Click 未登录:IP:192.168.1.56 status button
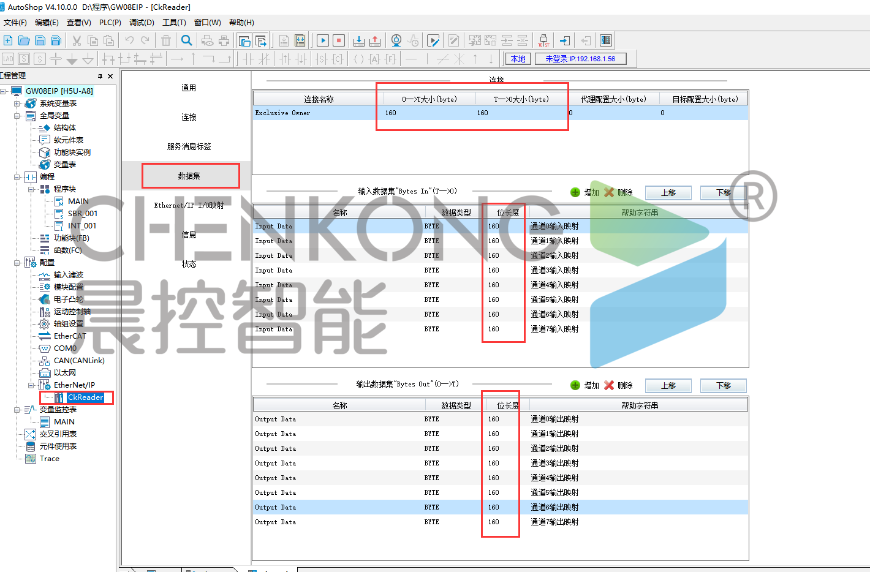Screen dimensions: 870x572 [x=580, y=59]
